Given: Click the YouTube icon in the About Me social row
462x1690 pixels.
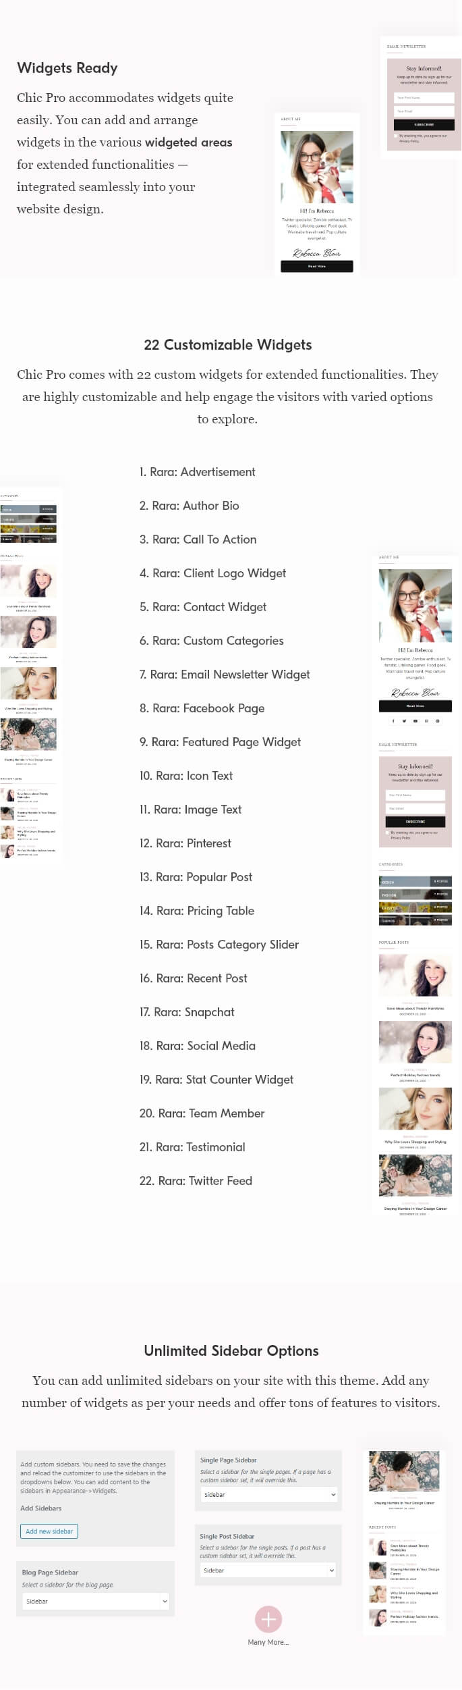Looking at the screenshot, I should pyautogui.click(x=415, y=720).
